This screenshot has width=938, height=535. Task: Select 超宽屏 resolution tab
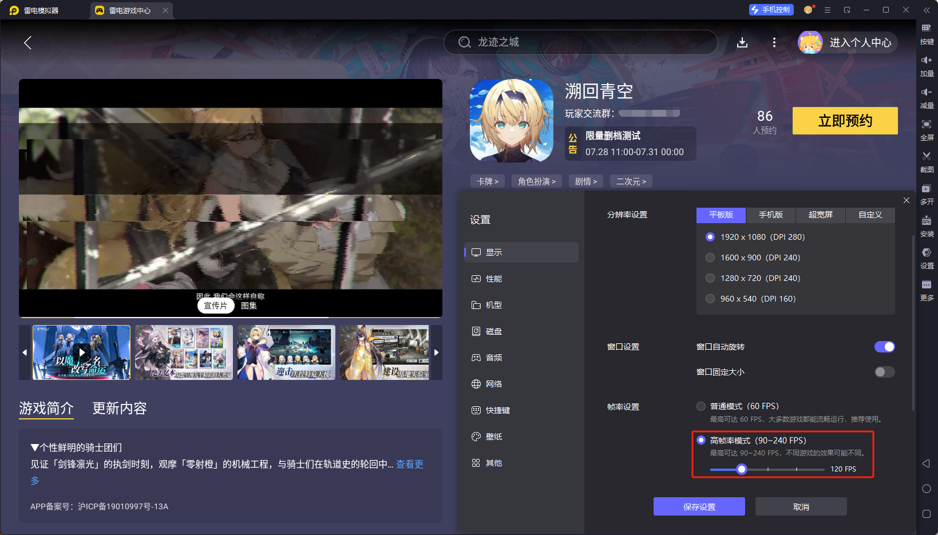821,215
